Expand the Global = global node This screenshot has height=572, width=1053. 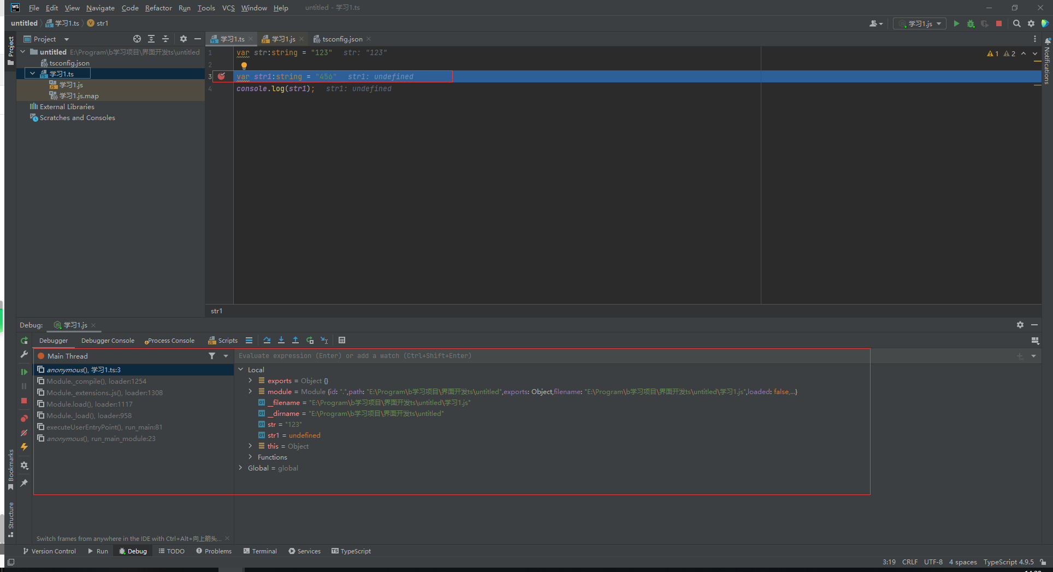point(241,468)
